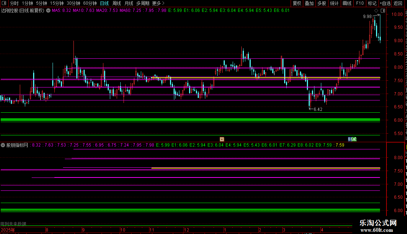The image size is (407, 234).
Task: Click the 多股 multi-stock button
Action: coord(322,3)
